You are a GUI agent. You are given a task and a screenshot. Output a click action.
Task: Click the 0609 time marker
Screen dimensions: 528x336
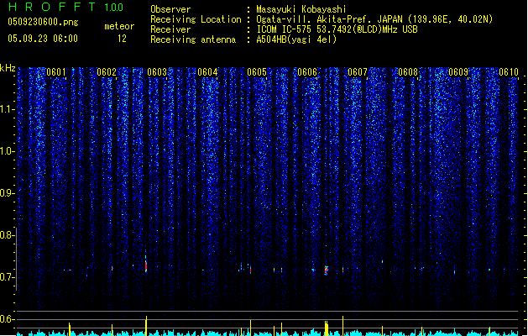tap(458, 72)
